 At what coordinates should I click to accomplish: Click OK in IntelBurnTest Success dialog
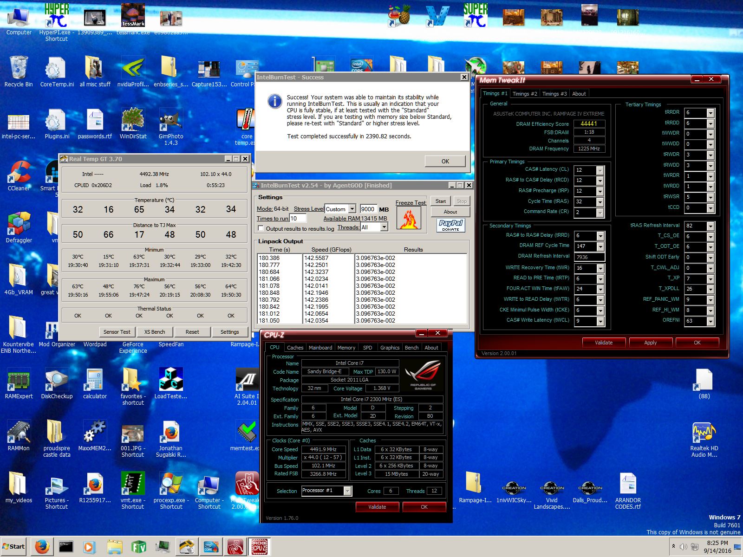[x=445, y=161]
